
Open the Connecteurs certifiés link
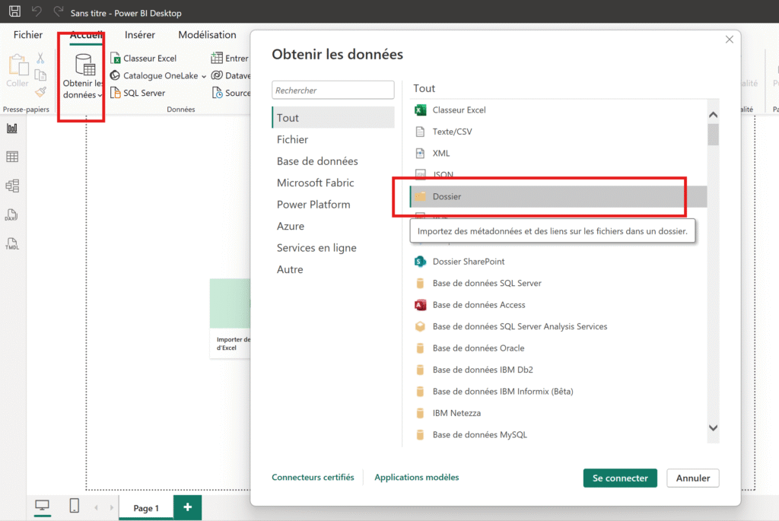pos(313,478)
